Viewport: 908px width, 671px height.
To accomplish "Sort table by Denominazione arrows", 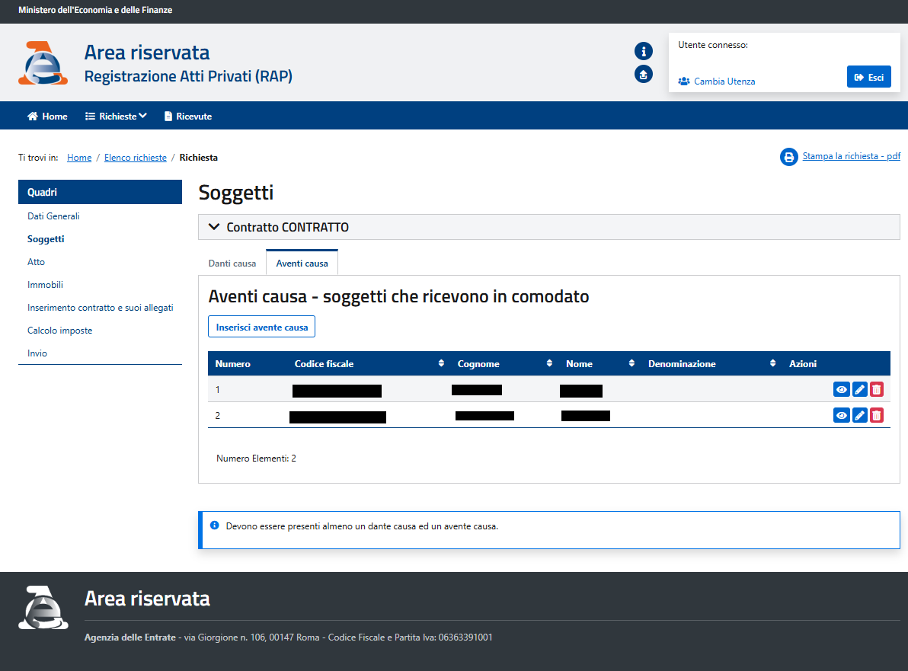I will 772,363.
